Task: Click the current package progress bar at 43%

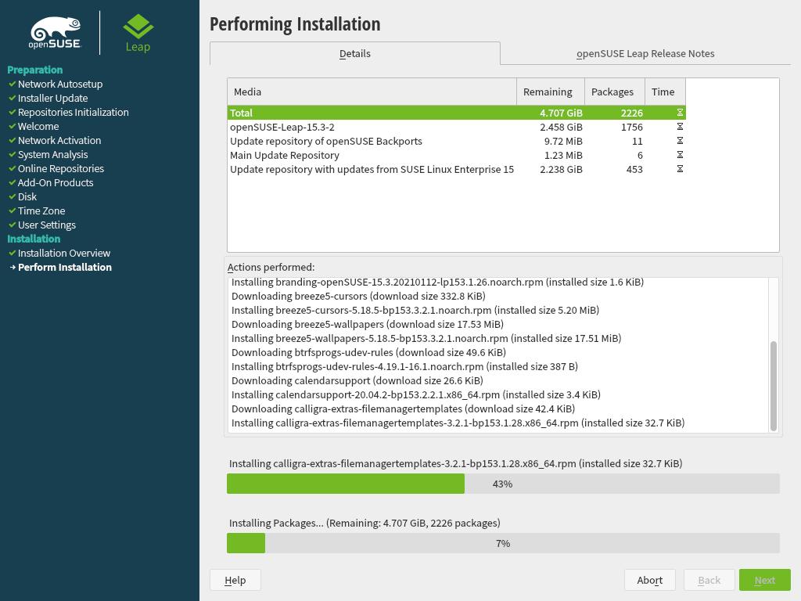Action: coord(503,484)
